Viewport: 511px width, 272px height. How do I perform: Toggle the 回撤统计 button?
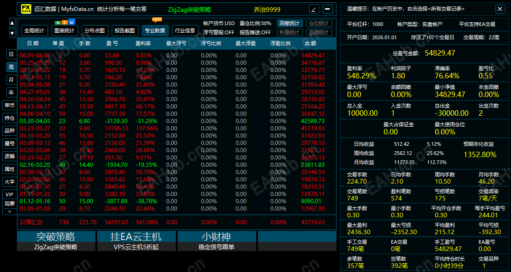290,23
